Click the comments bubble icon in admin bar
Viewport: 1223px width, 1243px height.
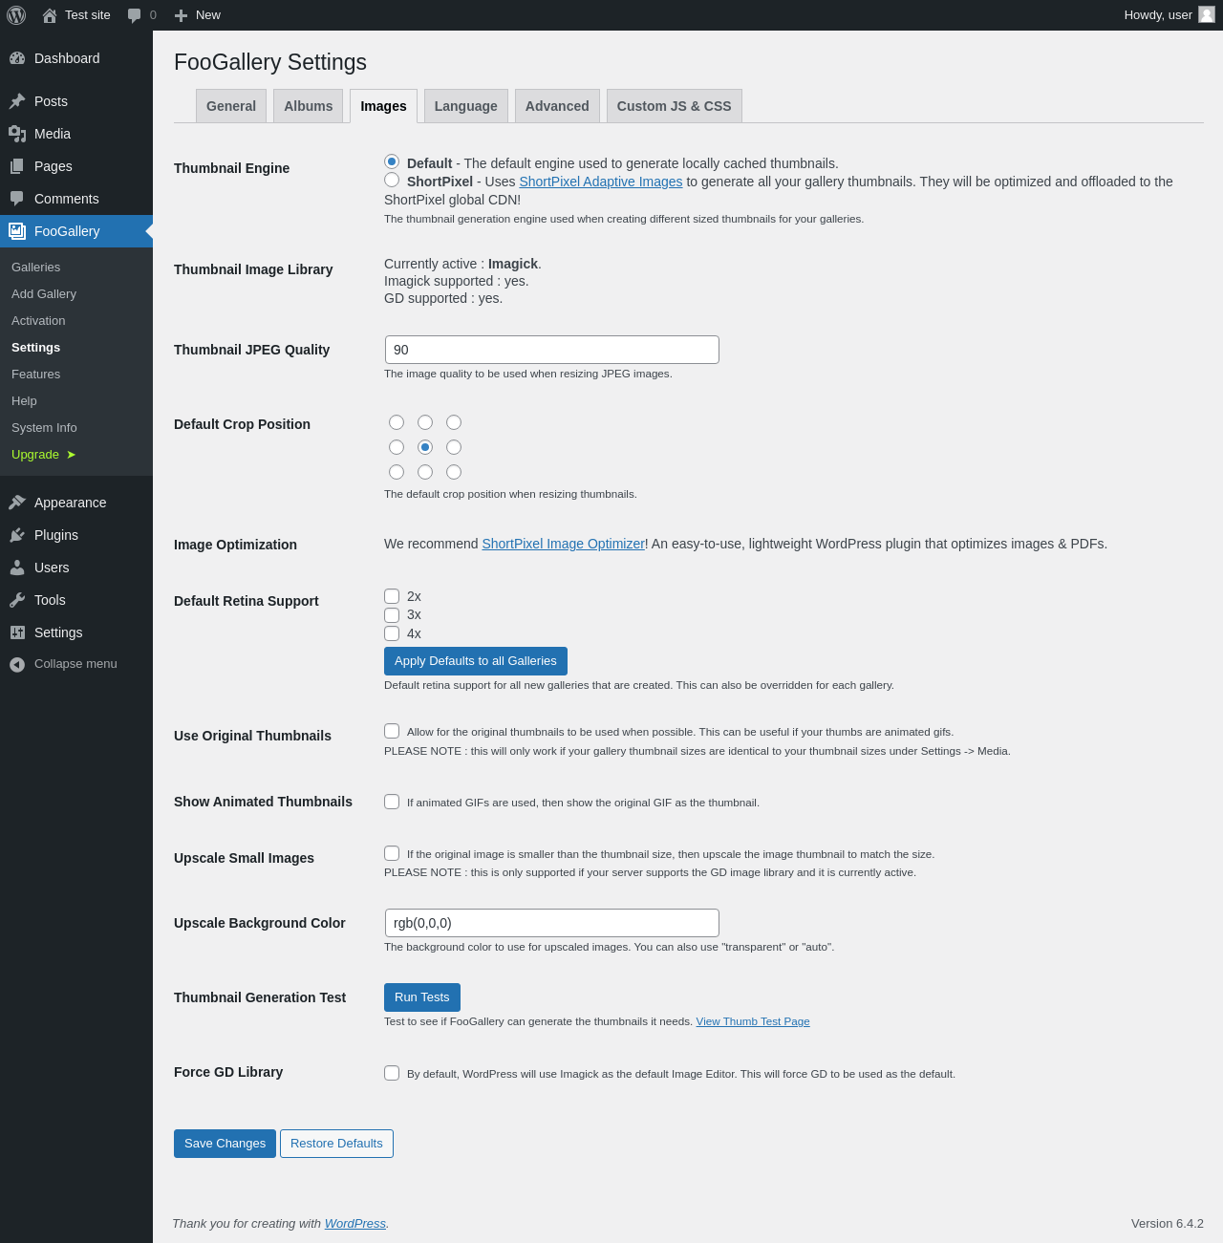(x=135, y=15)
